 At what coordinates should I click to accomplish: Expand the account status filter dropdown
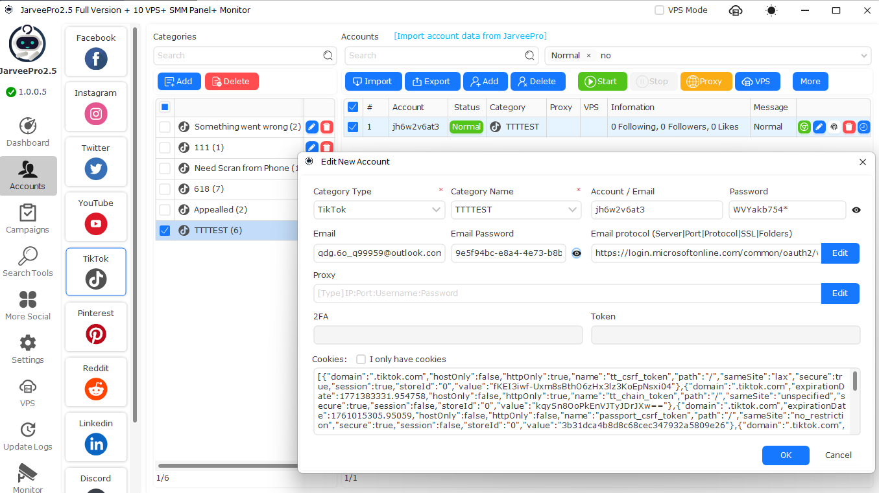tap(864, 56)
